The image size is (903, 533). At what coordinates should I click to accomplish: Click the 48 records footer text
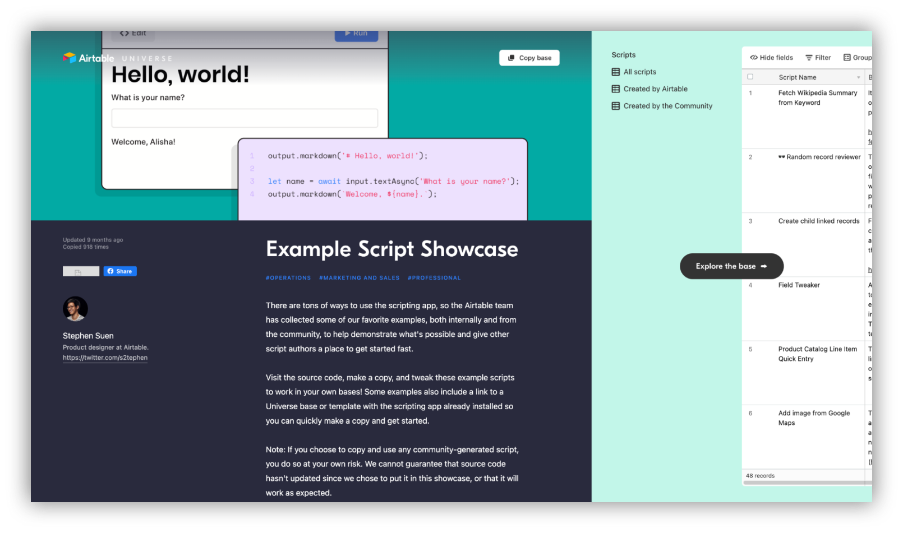[760, 475]
